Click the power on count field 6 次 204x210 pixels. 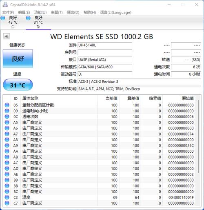(186, 67)
